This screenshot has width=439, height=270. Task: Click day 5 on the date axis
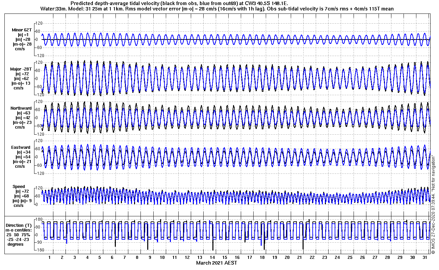[100, 258]
